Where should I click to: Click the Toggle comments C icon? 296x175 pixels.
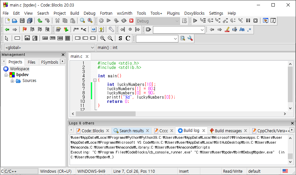128,38
